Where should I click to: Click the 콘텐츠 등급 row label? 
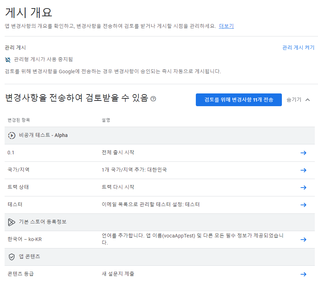coord(21,274)
